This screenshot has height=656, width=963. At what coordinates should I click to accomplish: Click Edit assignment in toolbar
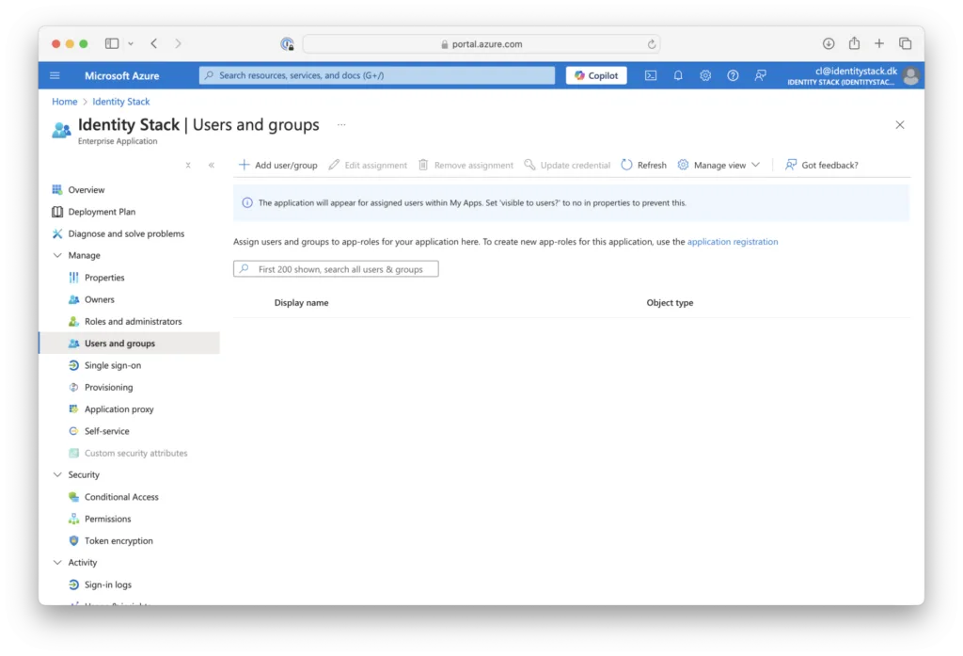[368, 165]
